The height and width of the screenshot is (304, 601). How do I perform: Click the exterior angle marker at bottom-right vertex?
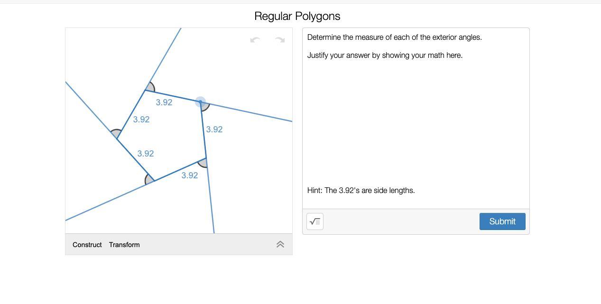point(203,163)
